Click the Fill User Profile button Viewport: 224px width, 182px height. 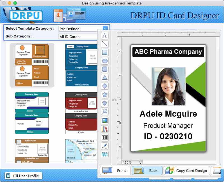click(24, 176)
